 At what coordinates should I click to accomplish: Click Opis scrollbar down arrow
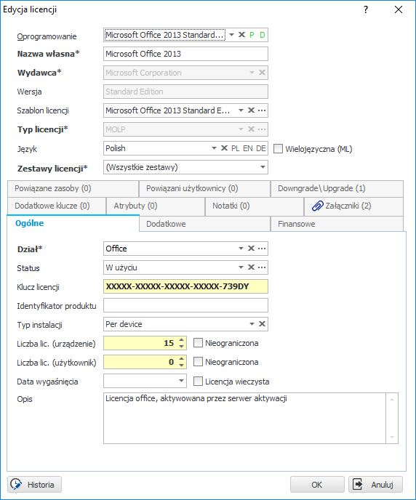(392, 437)
